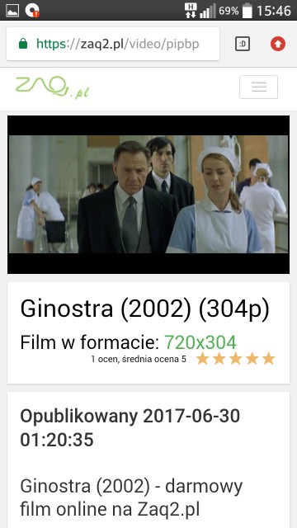
Task: Rate the film four stars
Action: click(252, 359)
